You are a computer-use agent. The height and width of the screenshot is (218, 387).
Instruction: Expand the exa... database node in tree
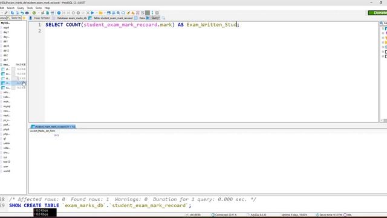(7, 65)
